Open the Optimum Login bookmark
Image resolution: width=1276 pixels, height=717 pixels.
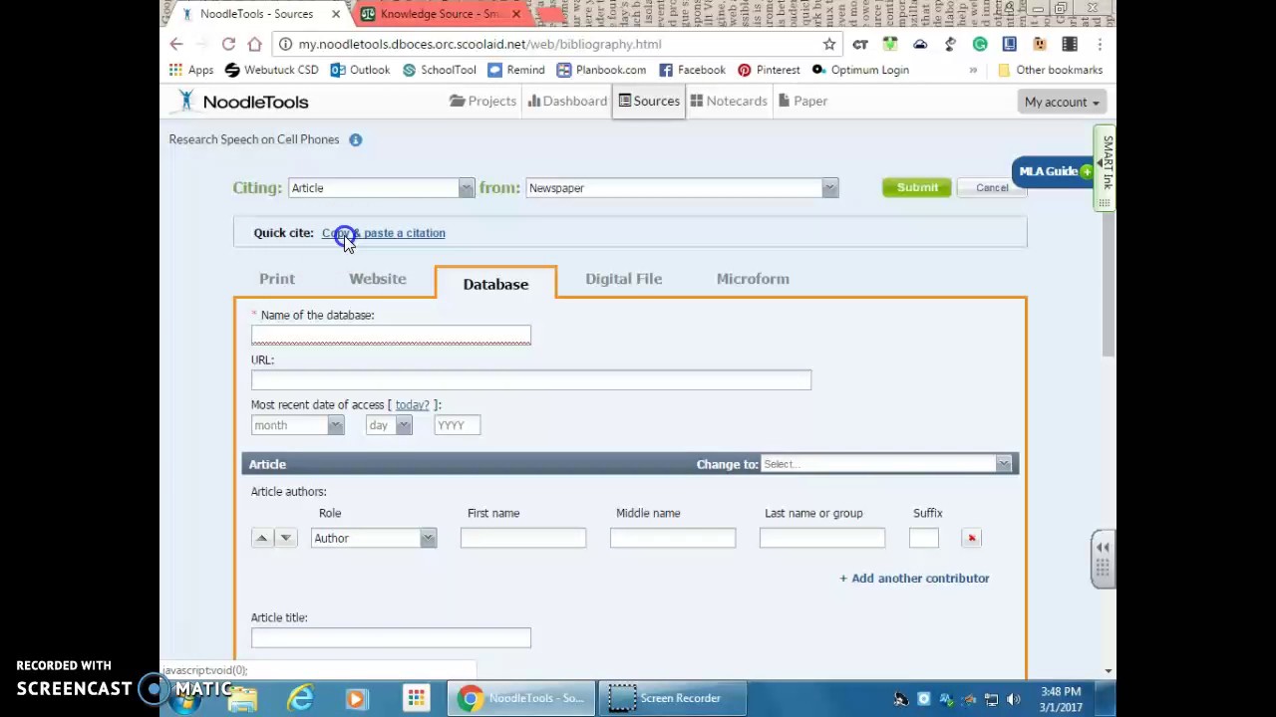[860, 70]
